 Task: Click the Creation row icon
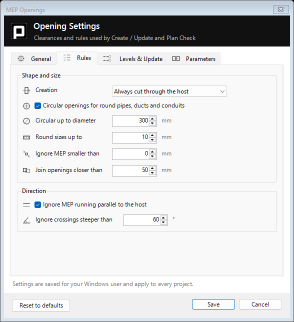[x=26, y=90]
